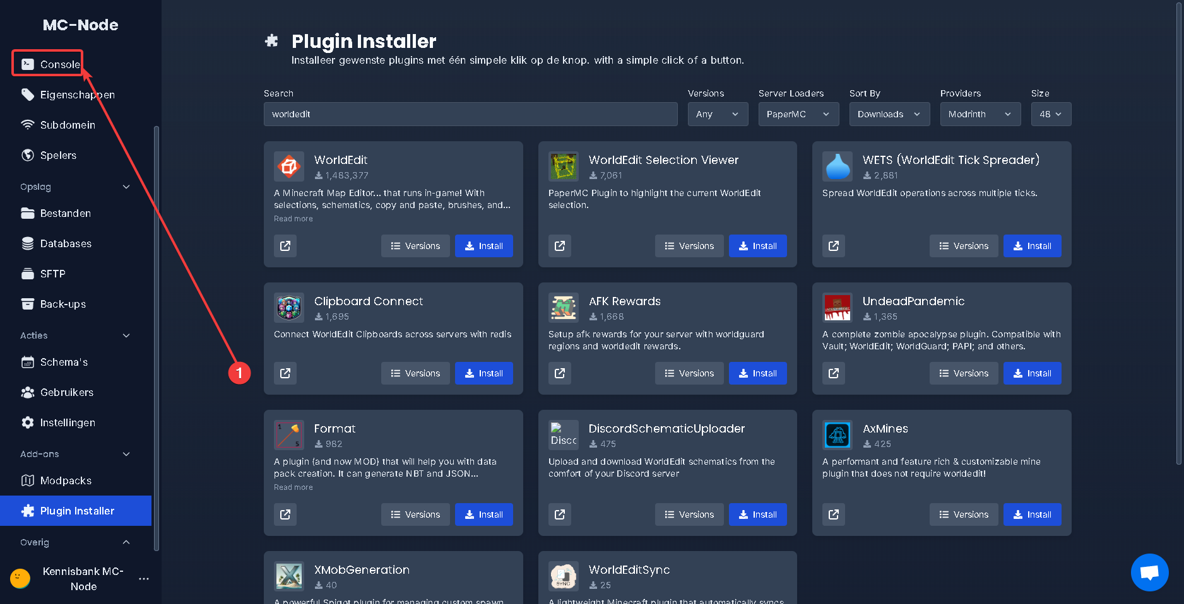This screenshot has height=604, width=1184.
Task: Click the Kennisbank MC-Node user avatar
Action: coord(20,578)
